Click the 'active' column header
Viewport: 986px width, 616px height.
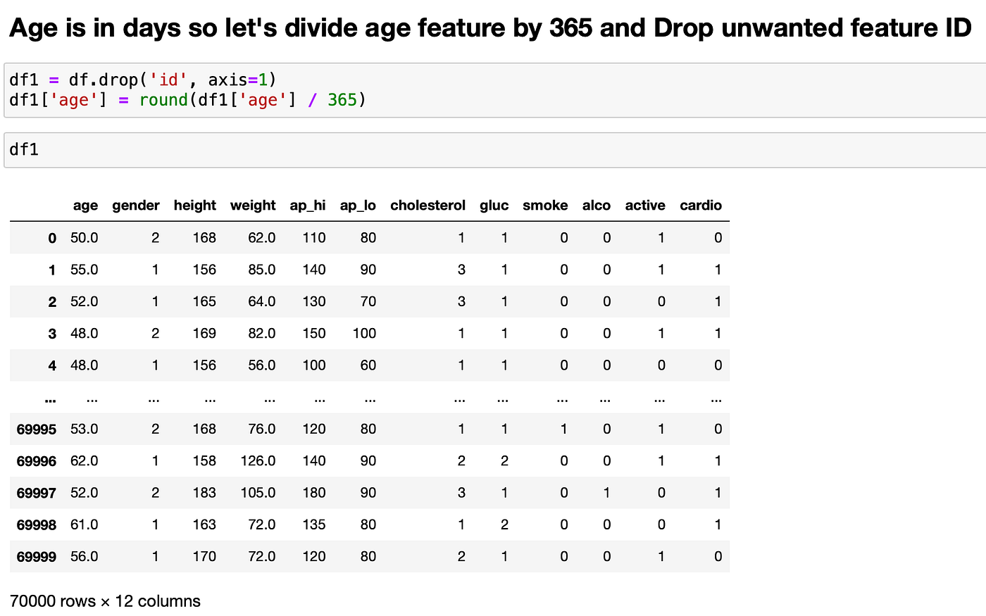pos(645,206)
